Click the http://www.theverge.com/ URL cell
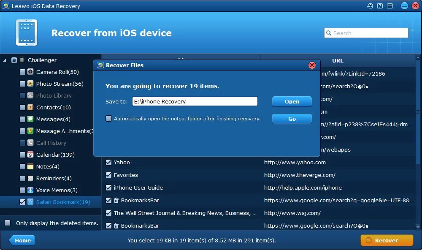 point(300,175)
